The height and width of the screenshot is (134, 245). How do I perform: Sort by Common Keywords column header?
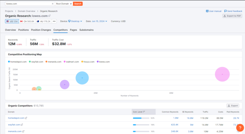coord(170,112)
